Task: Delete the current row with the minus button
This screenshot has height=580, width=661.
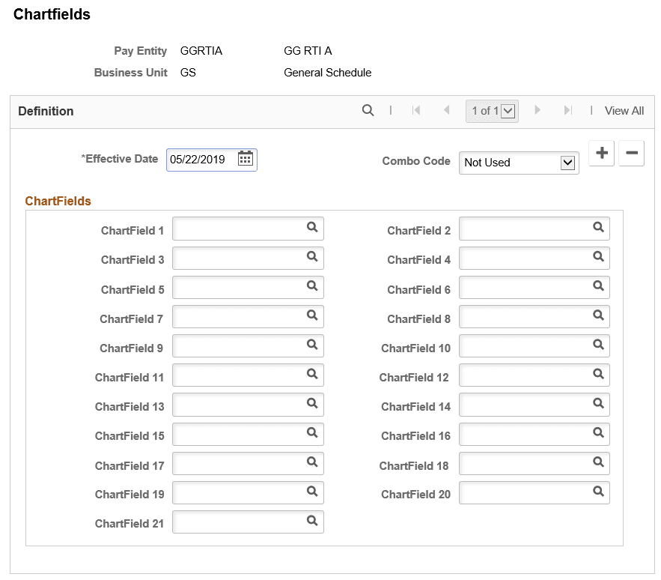Action: (631, 153)
